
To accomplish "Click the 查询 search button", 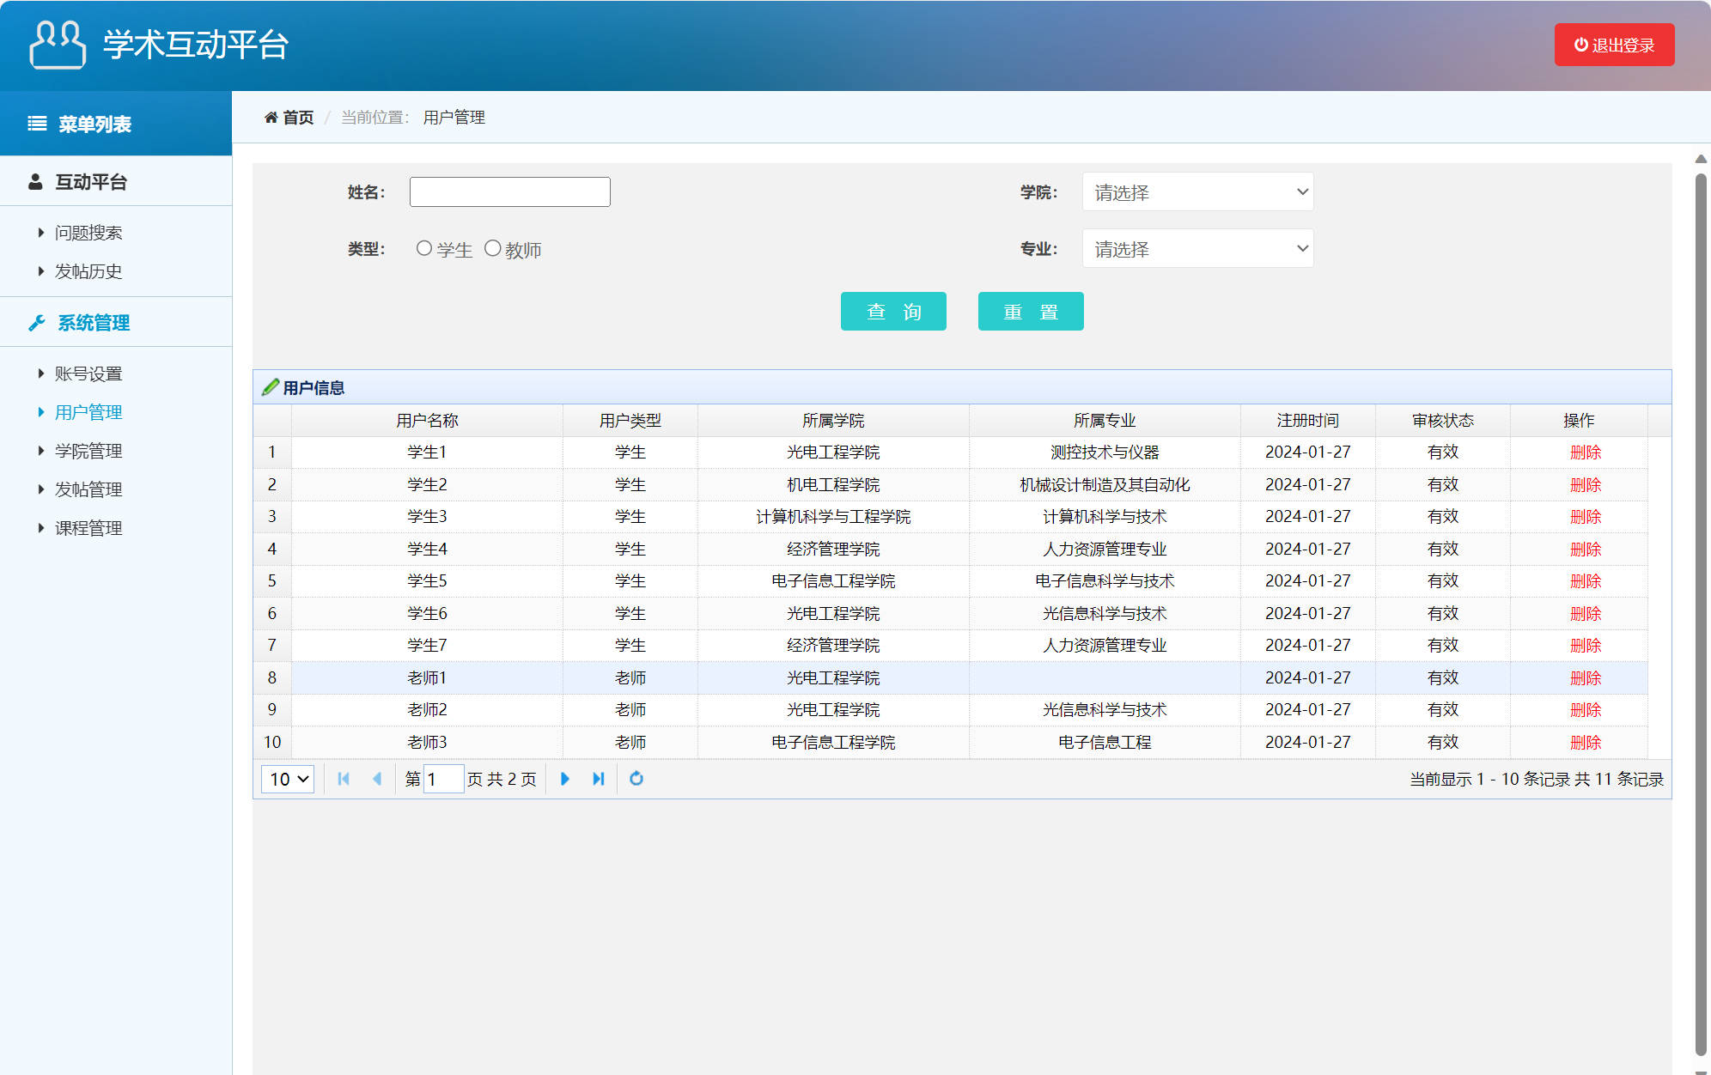I will pos(893,311).
